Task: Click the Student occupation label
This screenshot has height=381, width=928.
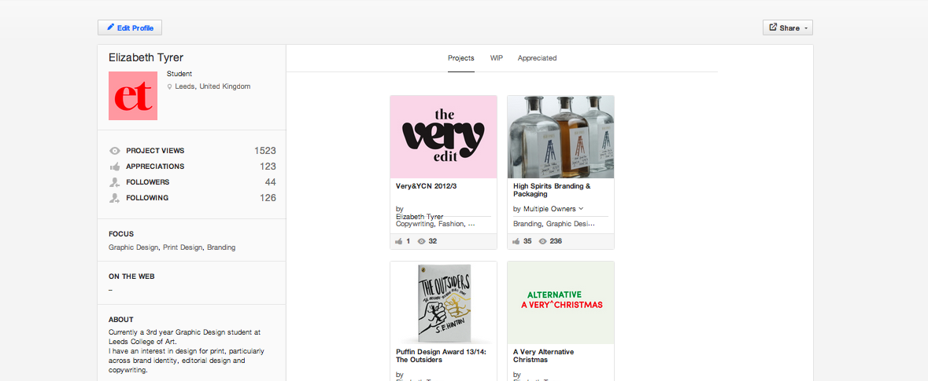Action: coord(179,74)
